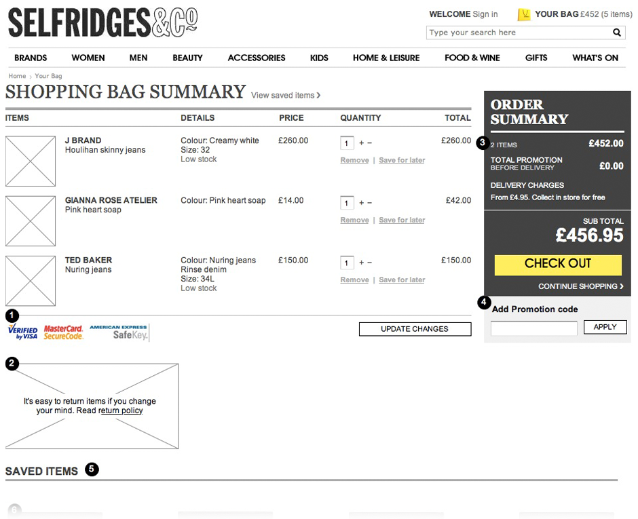The image size is (638, 519).
Task: Open View saved items link
Action: coord(286,95)
